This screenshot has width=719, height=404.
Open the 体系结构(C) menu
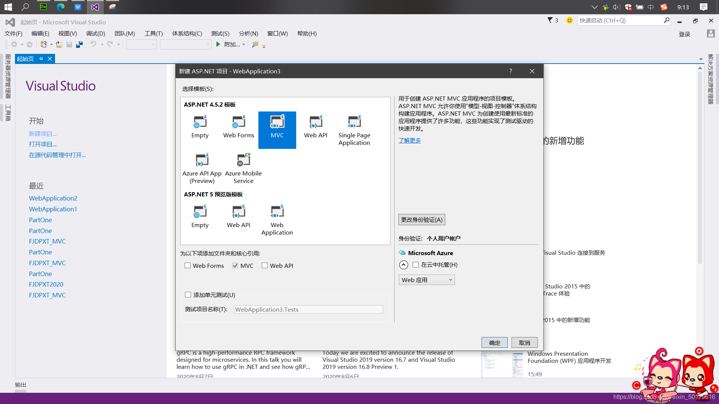[187, 34]
